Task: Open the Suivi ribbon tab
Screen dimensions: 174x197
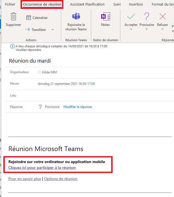Action: [x=117, y=4]
